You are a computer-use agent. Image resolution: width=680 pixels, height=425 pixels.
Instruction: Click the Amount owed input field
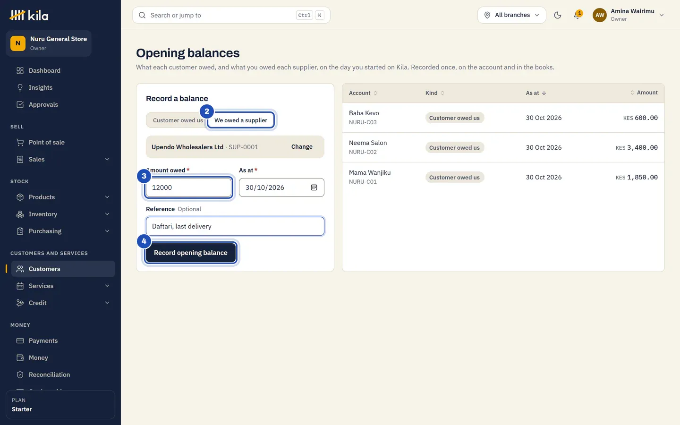point(188,187)
